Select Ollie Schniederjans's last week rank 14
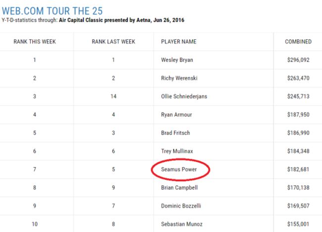 coord(113,96)
